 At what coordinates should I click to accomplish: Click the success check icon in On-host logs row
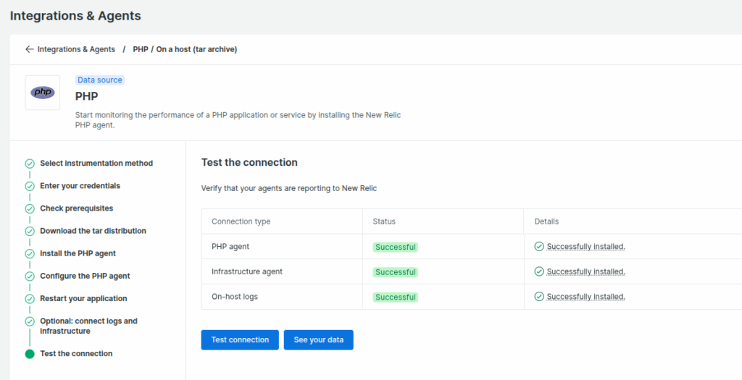539,296
